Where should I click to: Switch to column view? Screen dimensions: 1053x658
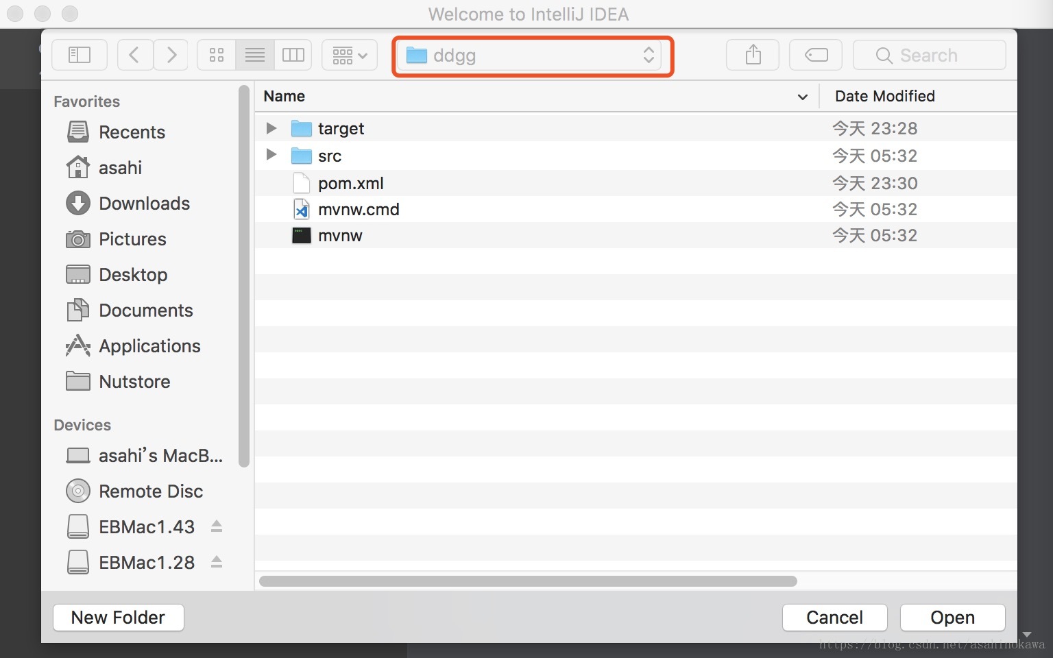pyautogui.click(x=293, y=55)
